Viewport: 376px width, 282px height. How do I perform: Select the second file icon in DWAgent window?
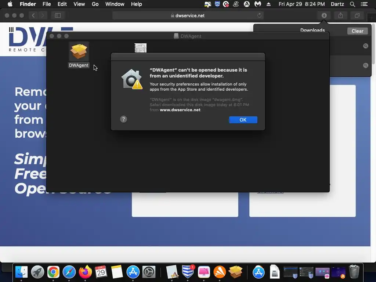tap(140, 48)
